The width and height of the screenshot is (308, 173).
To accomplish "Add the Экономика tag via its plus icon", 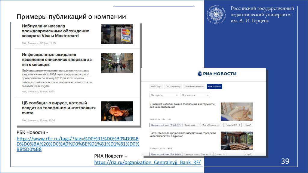I will click(x=198, y=125).
